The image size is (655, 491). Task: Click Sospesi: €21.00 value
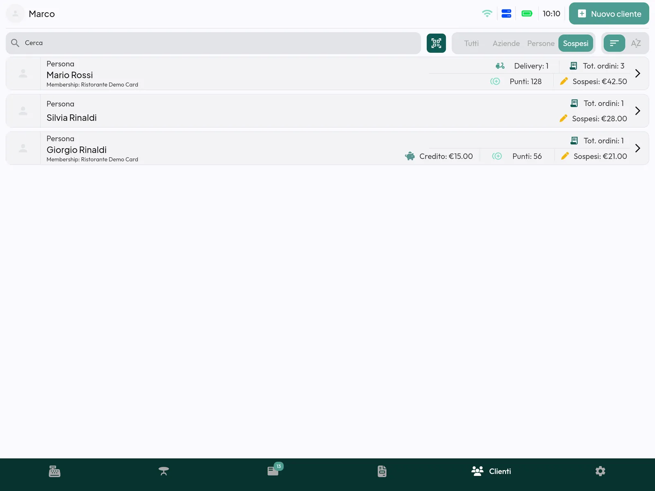coord(600,156)
